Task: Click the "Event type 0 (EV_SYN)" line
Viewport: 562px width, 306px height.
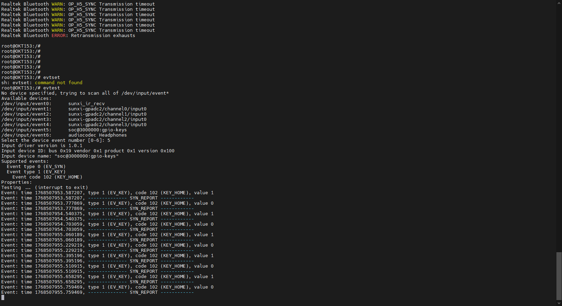Action: click(x=36, y=167)
